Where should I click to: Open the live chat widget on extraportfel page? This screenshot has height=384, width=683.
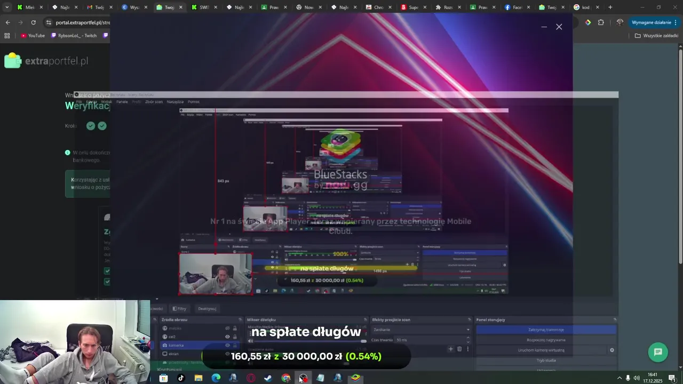[x=658, y=352]
